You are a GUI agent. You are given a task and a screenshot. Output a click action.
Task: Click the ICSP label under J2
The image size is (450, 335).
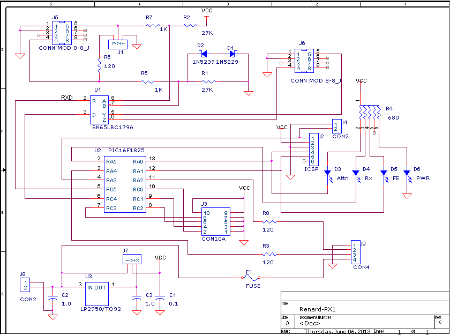pos(311,169)
